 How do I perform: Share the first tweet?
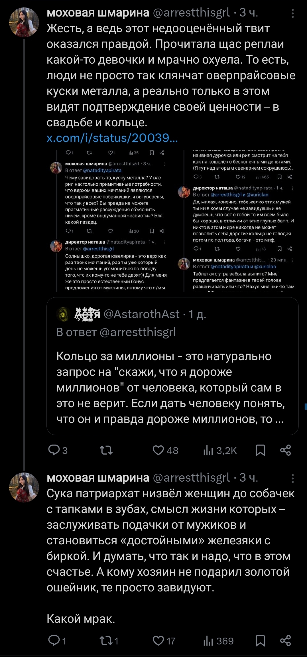(x=285, y=450)
